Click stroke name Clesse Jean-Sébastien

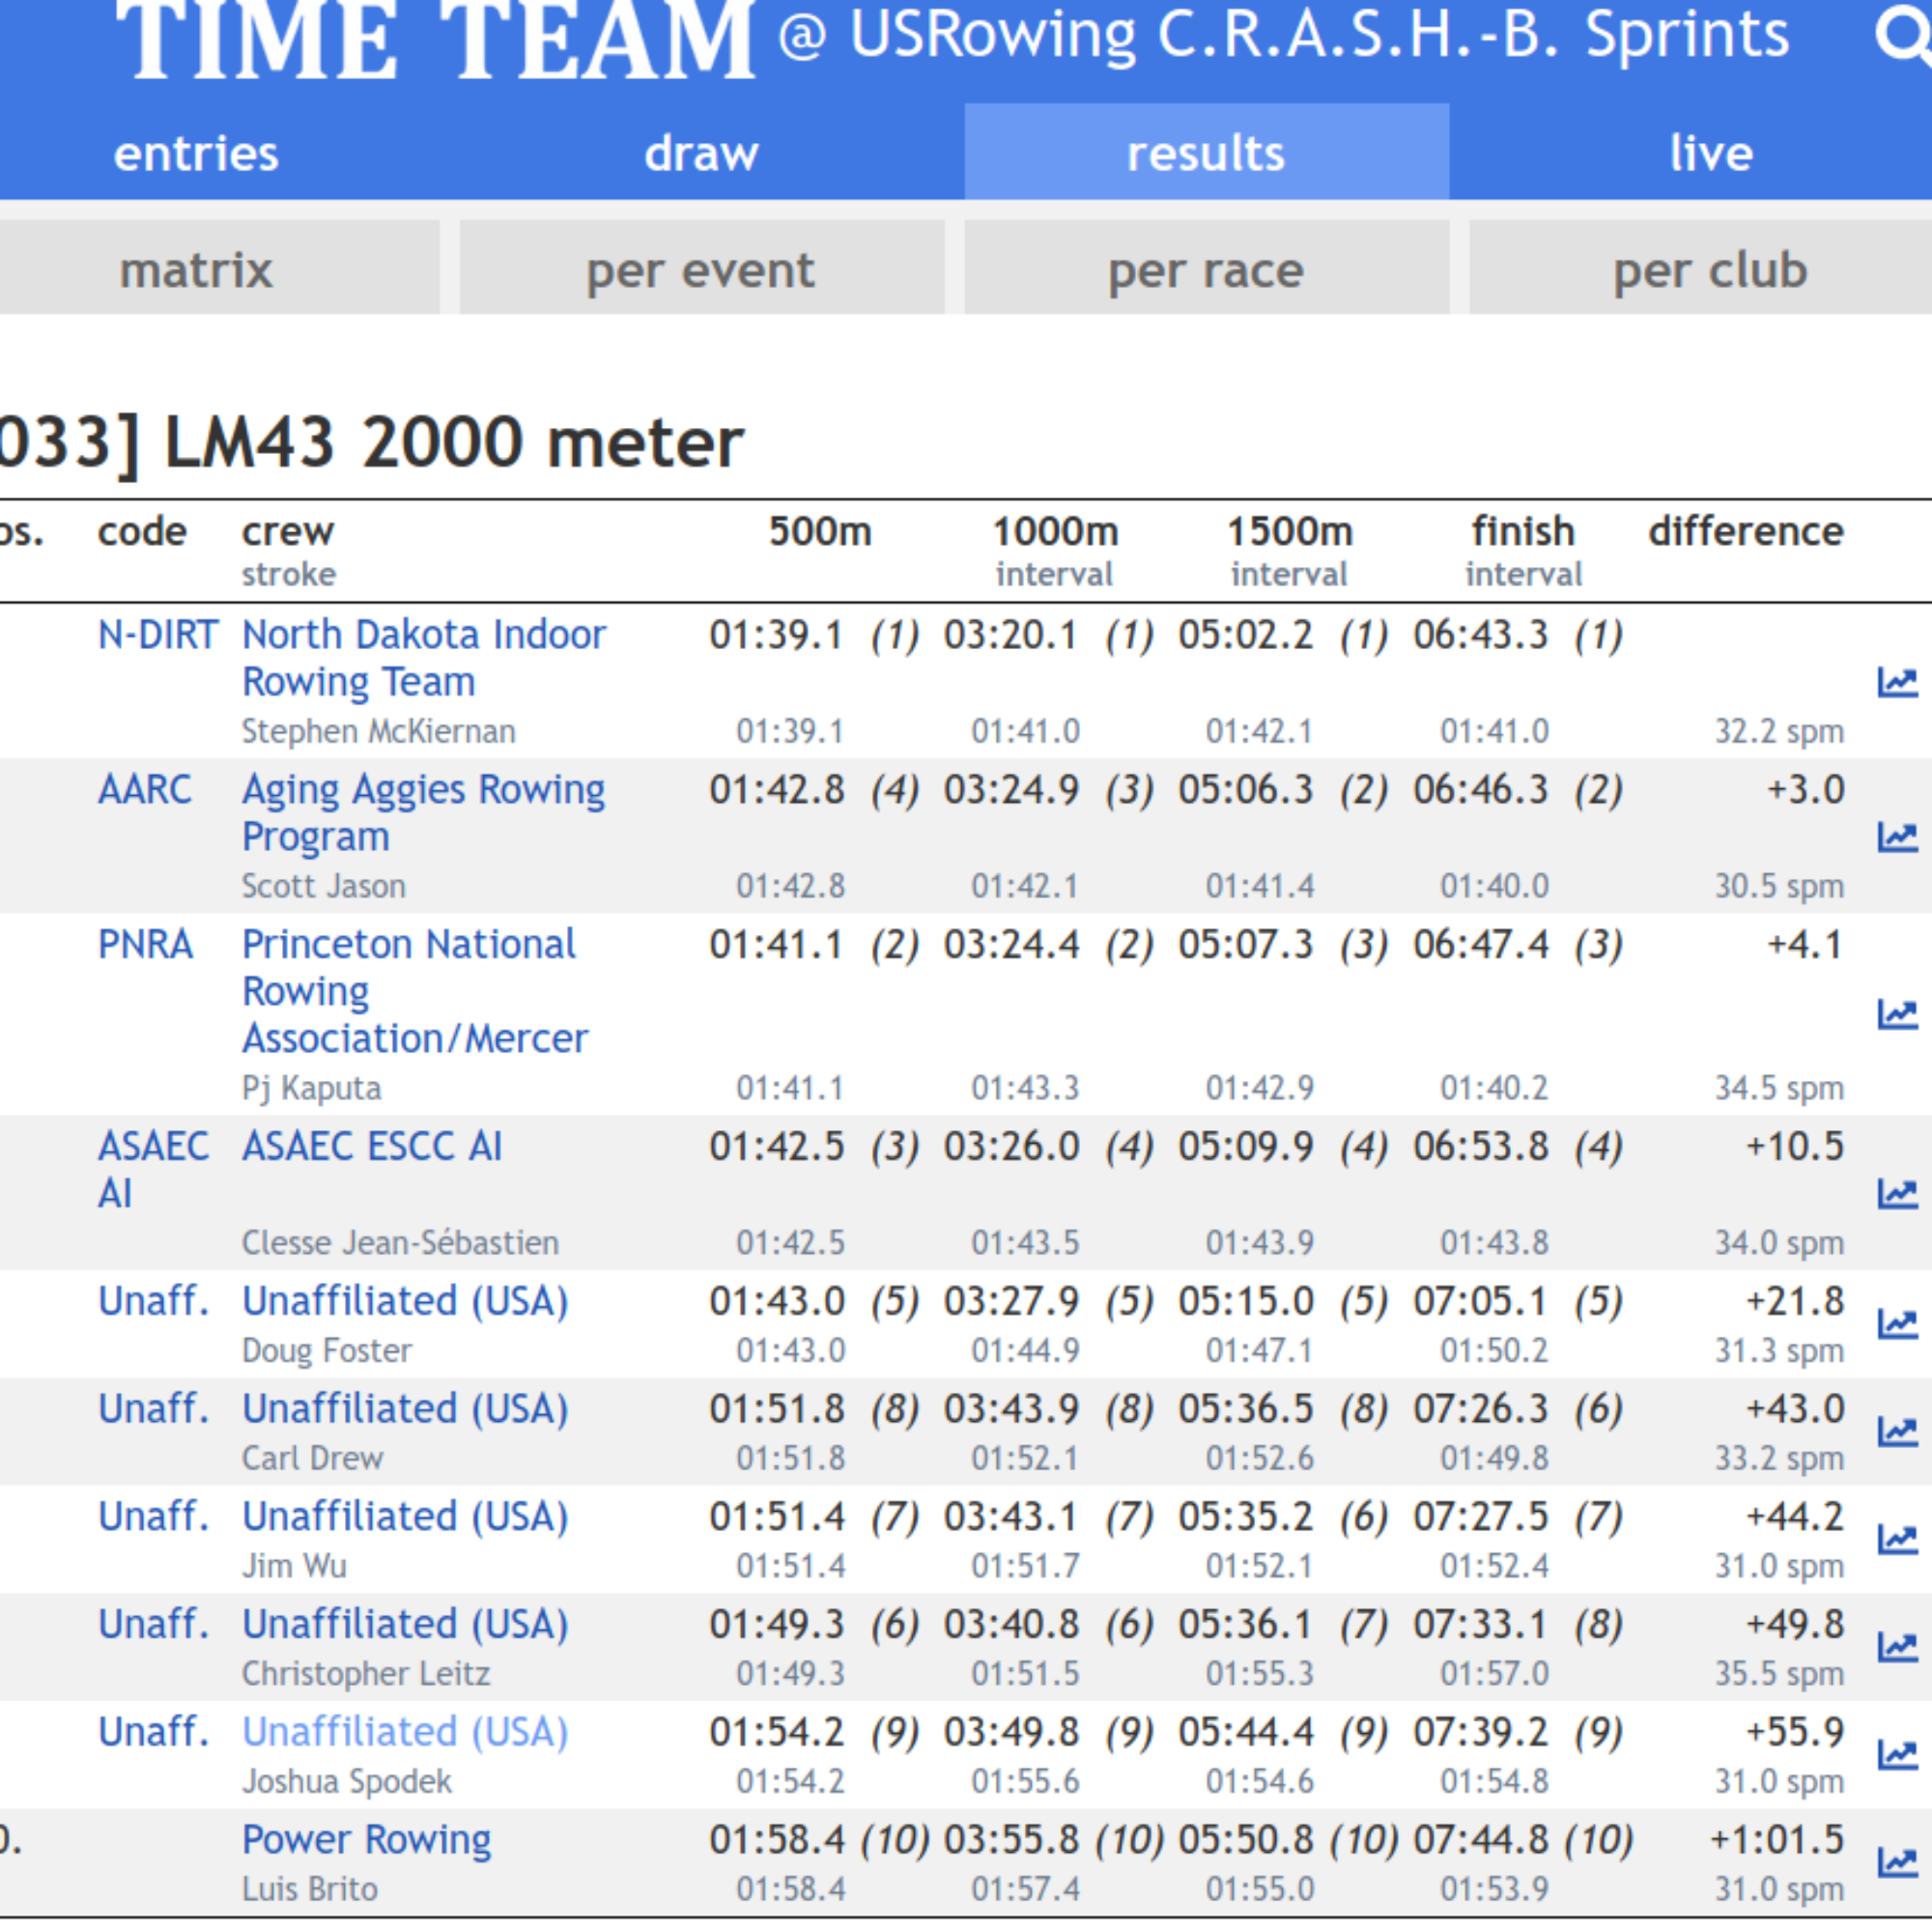[400, 1243]
